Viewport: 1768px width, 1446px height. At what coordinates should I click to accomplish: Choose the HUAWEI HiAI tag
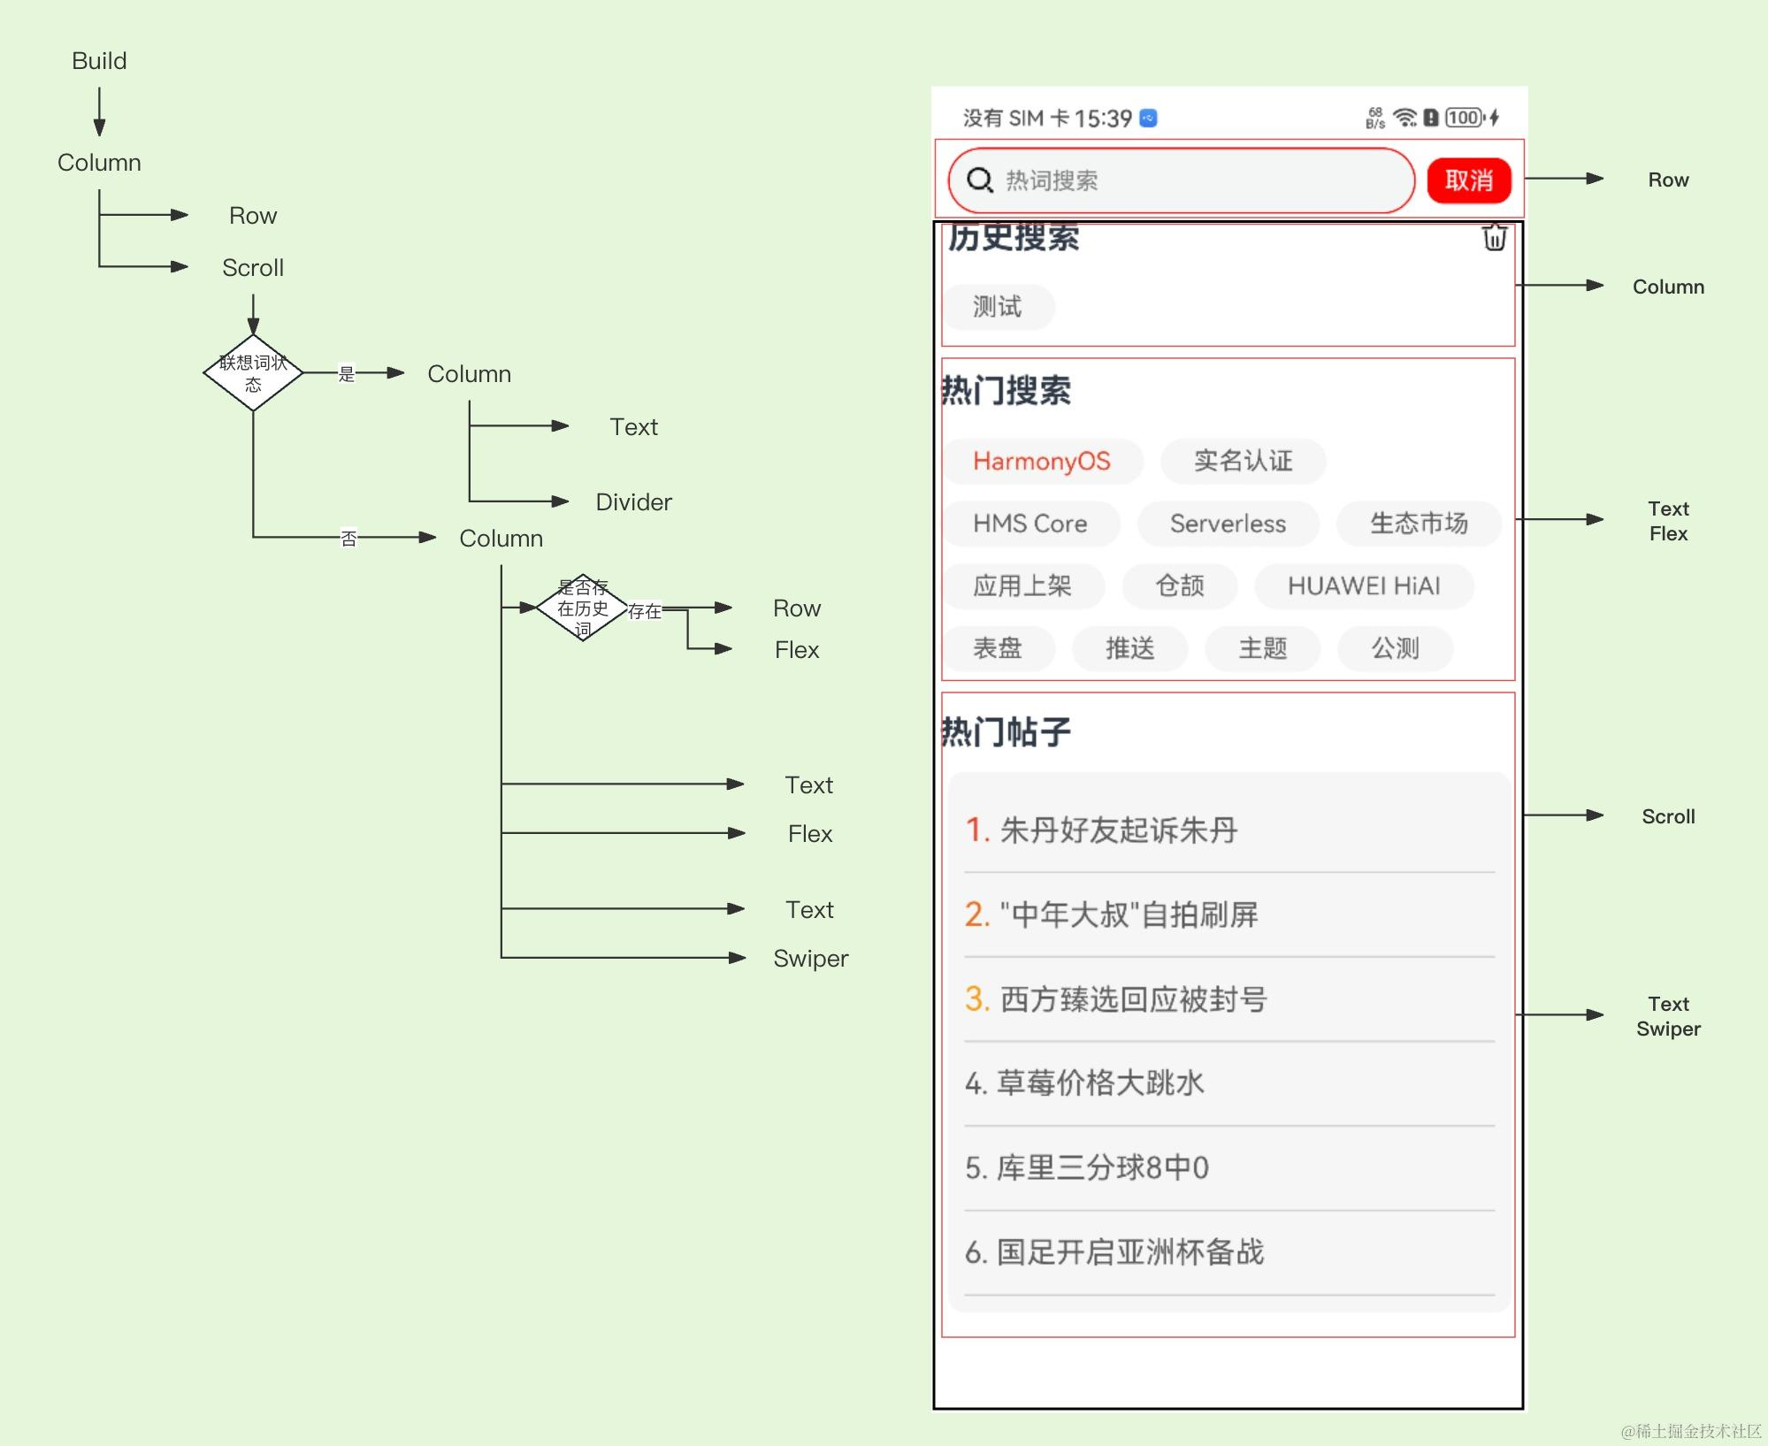(1363, 585)
